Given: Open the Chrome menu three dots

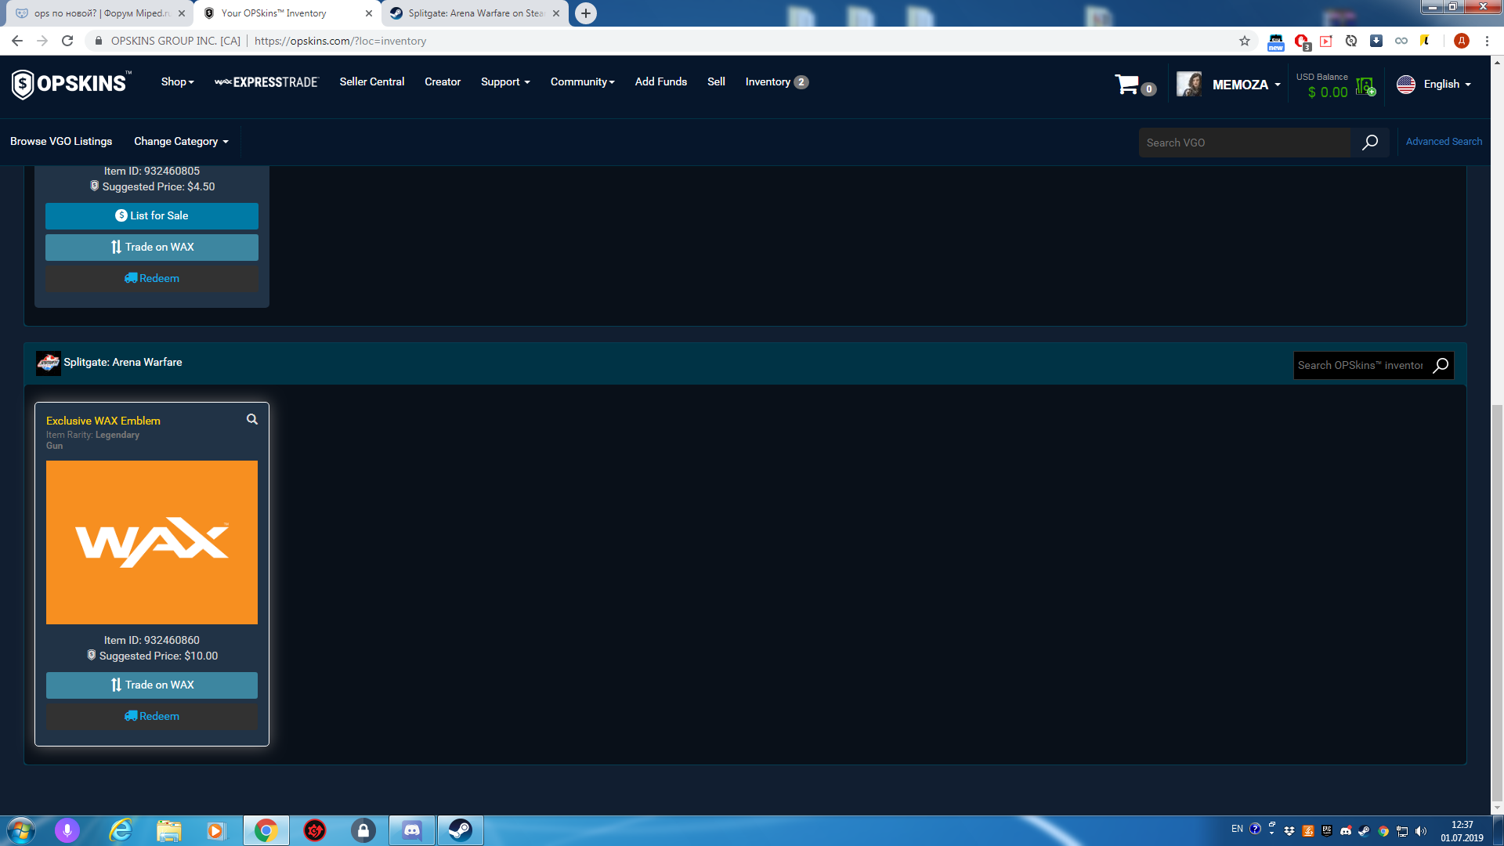Looking at the screenshot, I should (x=1487, y=41).
